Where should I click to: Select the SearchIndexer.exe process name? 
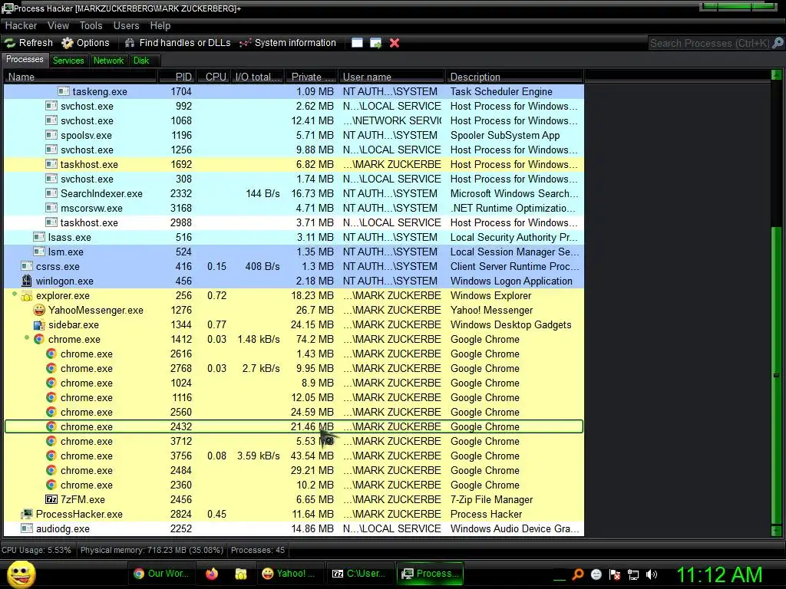coord(101,193)
